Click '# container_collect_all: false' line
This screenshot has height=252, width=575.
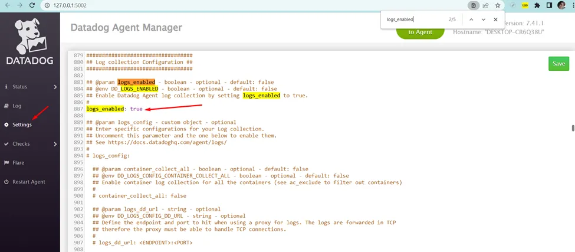tap(139, 195)
